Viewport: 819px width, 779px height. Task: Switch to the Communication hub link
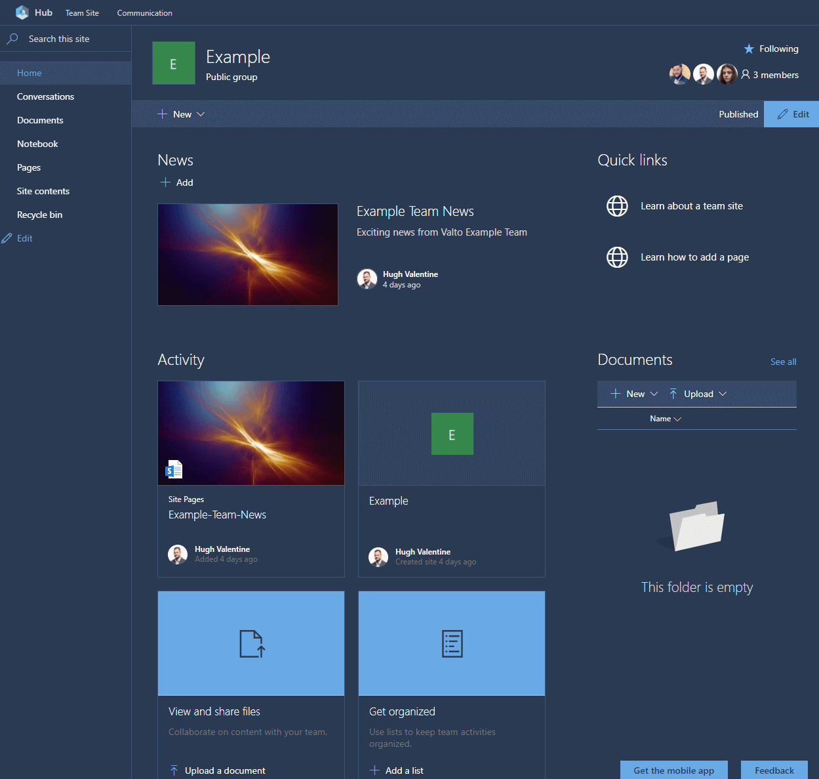tap(144, 13)
